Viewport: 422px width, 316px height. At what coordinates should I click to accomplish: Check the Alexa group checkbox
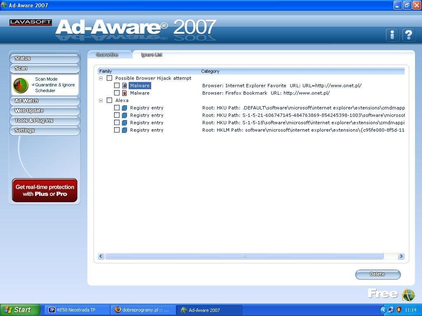[x=109, y=100]
